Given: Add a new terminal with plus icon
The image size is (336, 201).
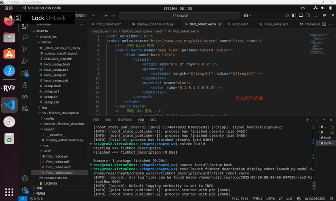Looking at the screenshot, I should pyautogui.click(x=307, y=120).
